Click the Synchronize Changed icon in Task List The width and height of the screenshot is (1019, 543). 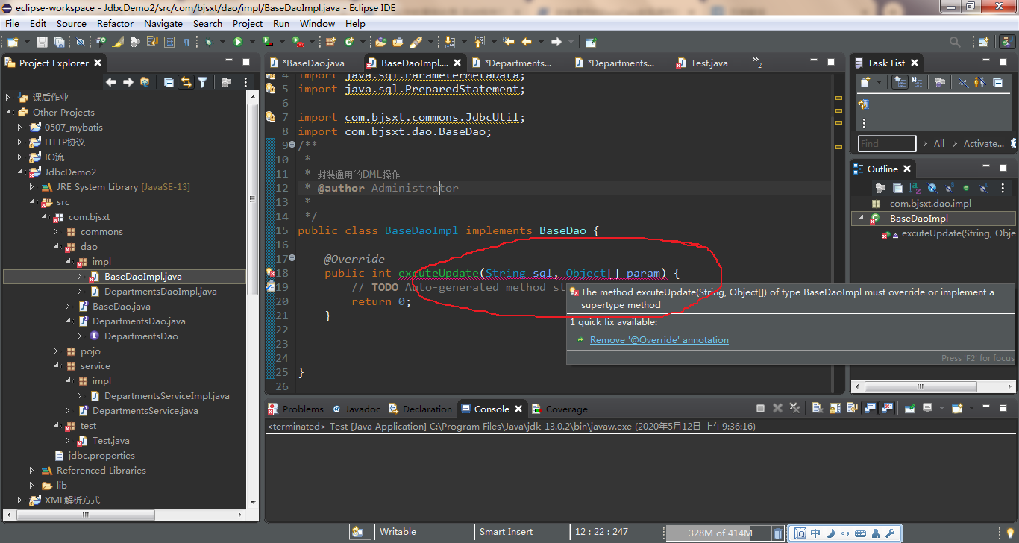(x=864, y=104)
